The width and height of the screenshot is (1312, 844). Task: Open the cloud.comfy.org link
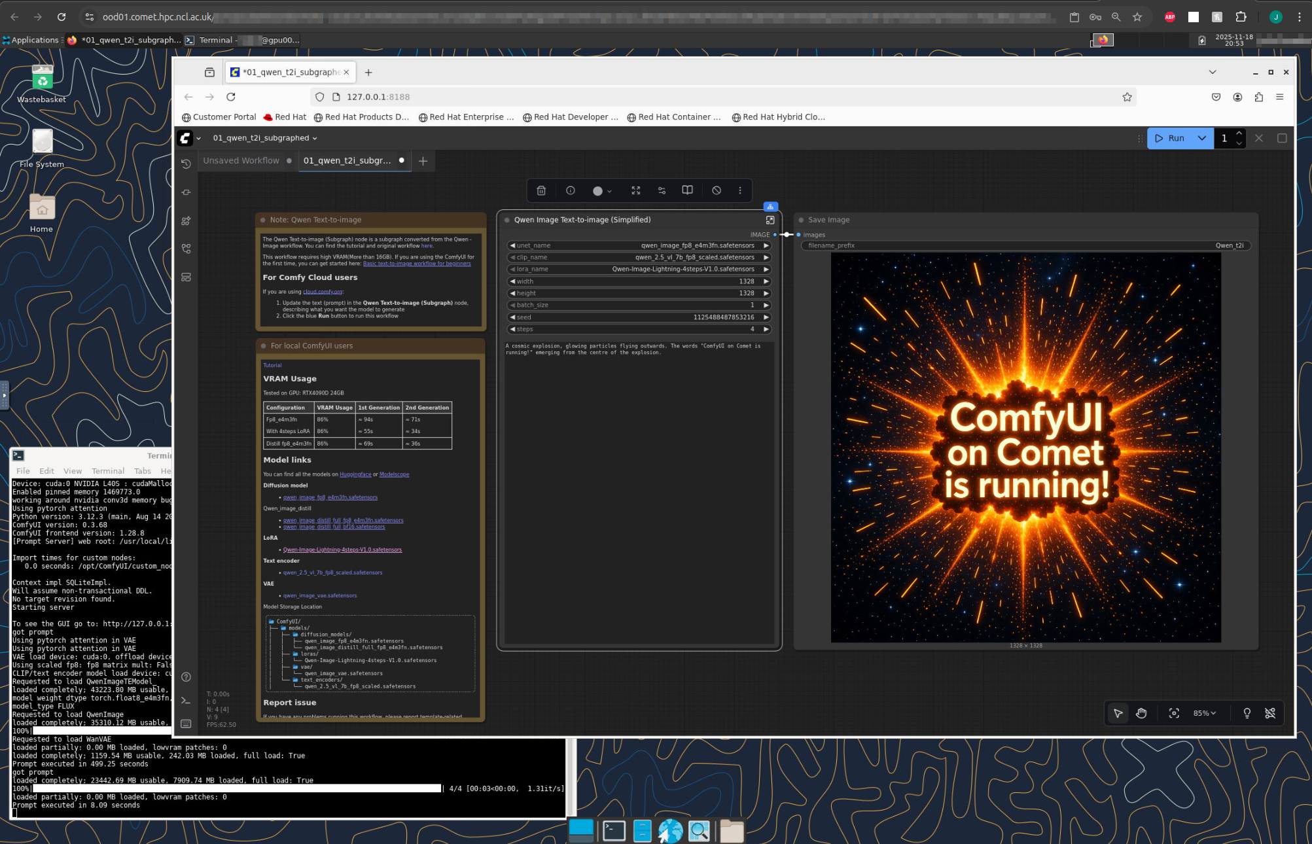322,292
